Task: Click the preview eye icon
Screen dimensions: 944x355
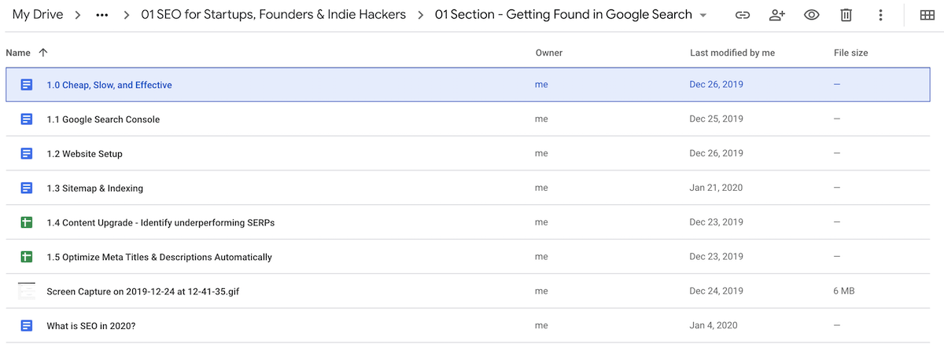Action: tap(812, 15)
